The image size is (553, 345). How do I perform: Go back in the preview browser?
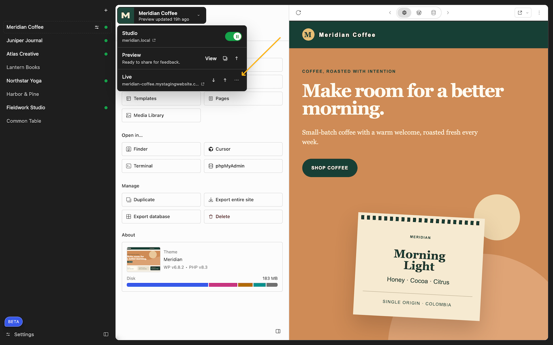tap(390, 13)
